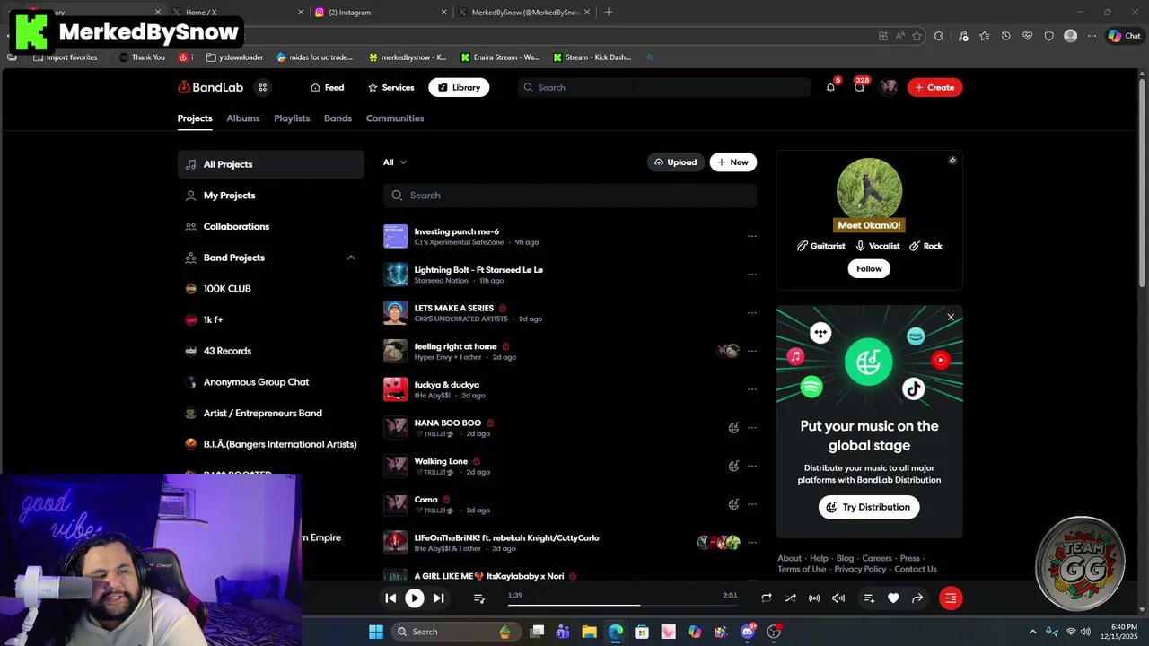
Task: Open the Library nav item
Action: click(459, 87)
